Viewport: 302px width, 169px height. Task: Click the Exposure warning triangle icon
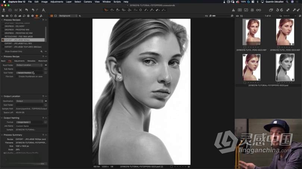click(233, 10)
